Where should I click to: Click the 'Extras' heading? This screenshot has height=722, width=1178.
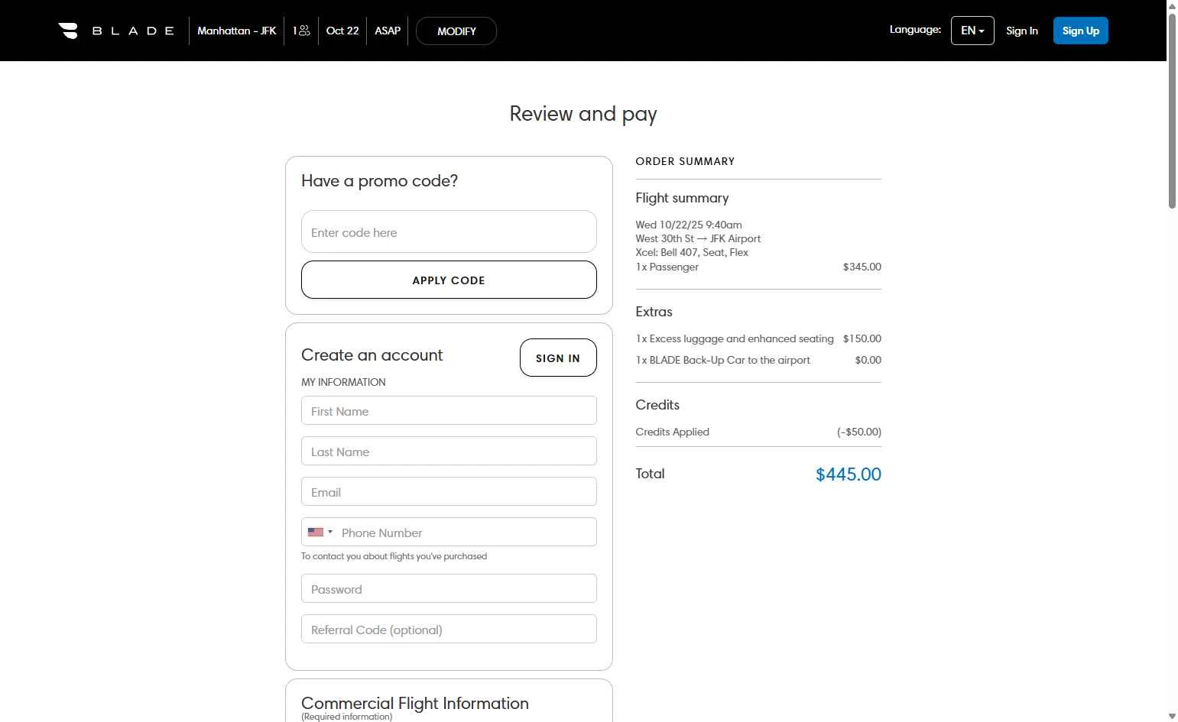pos(654,312)
